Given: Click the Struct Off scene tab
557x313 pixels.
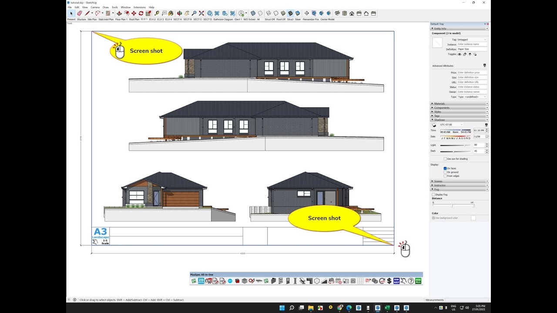Looking at the screenshot, I should [x=270, y=19].
